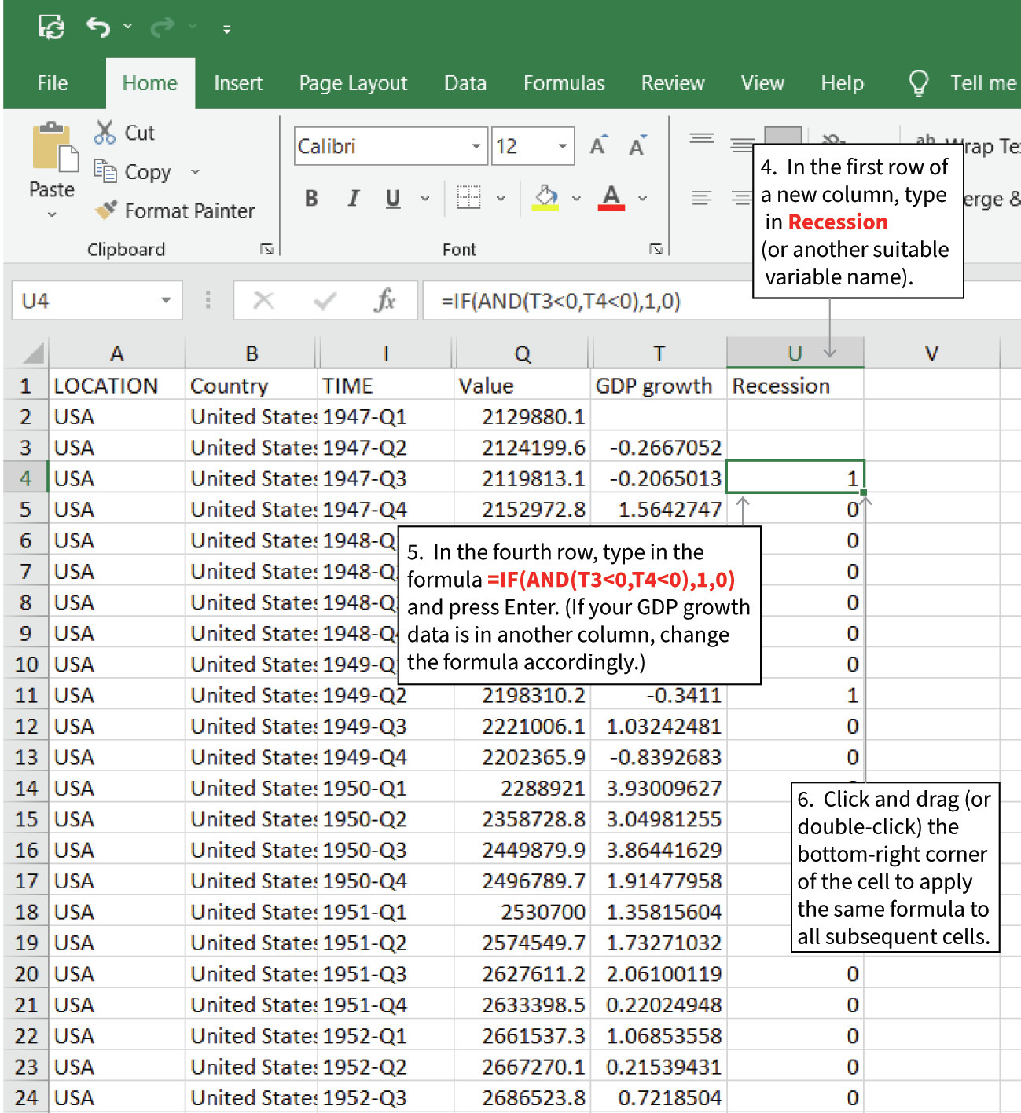This screenshot has height=1113, width=1021.
Task: Open the Calibri font name dropdown
Action: coord(476,145)
